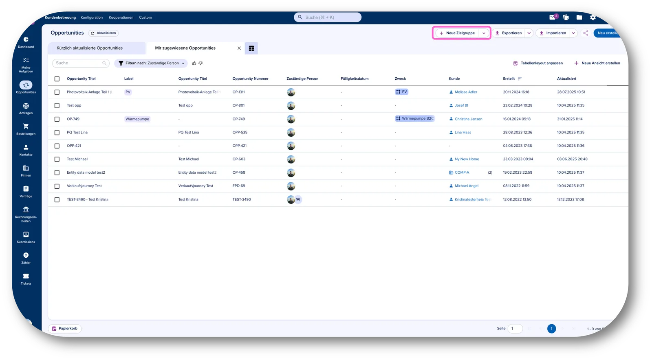Select the Test opp row checkbox
The image size is (652, 360).
pos(57,106)
